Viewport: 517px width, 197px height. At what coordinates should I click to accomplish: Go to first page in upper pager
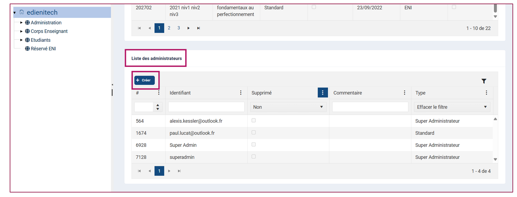139,28
